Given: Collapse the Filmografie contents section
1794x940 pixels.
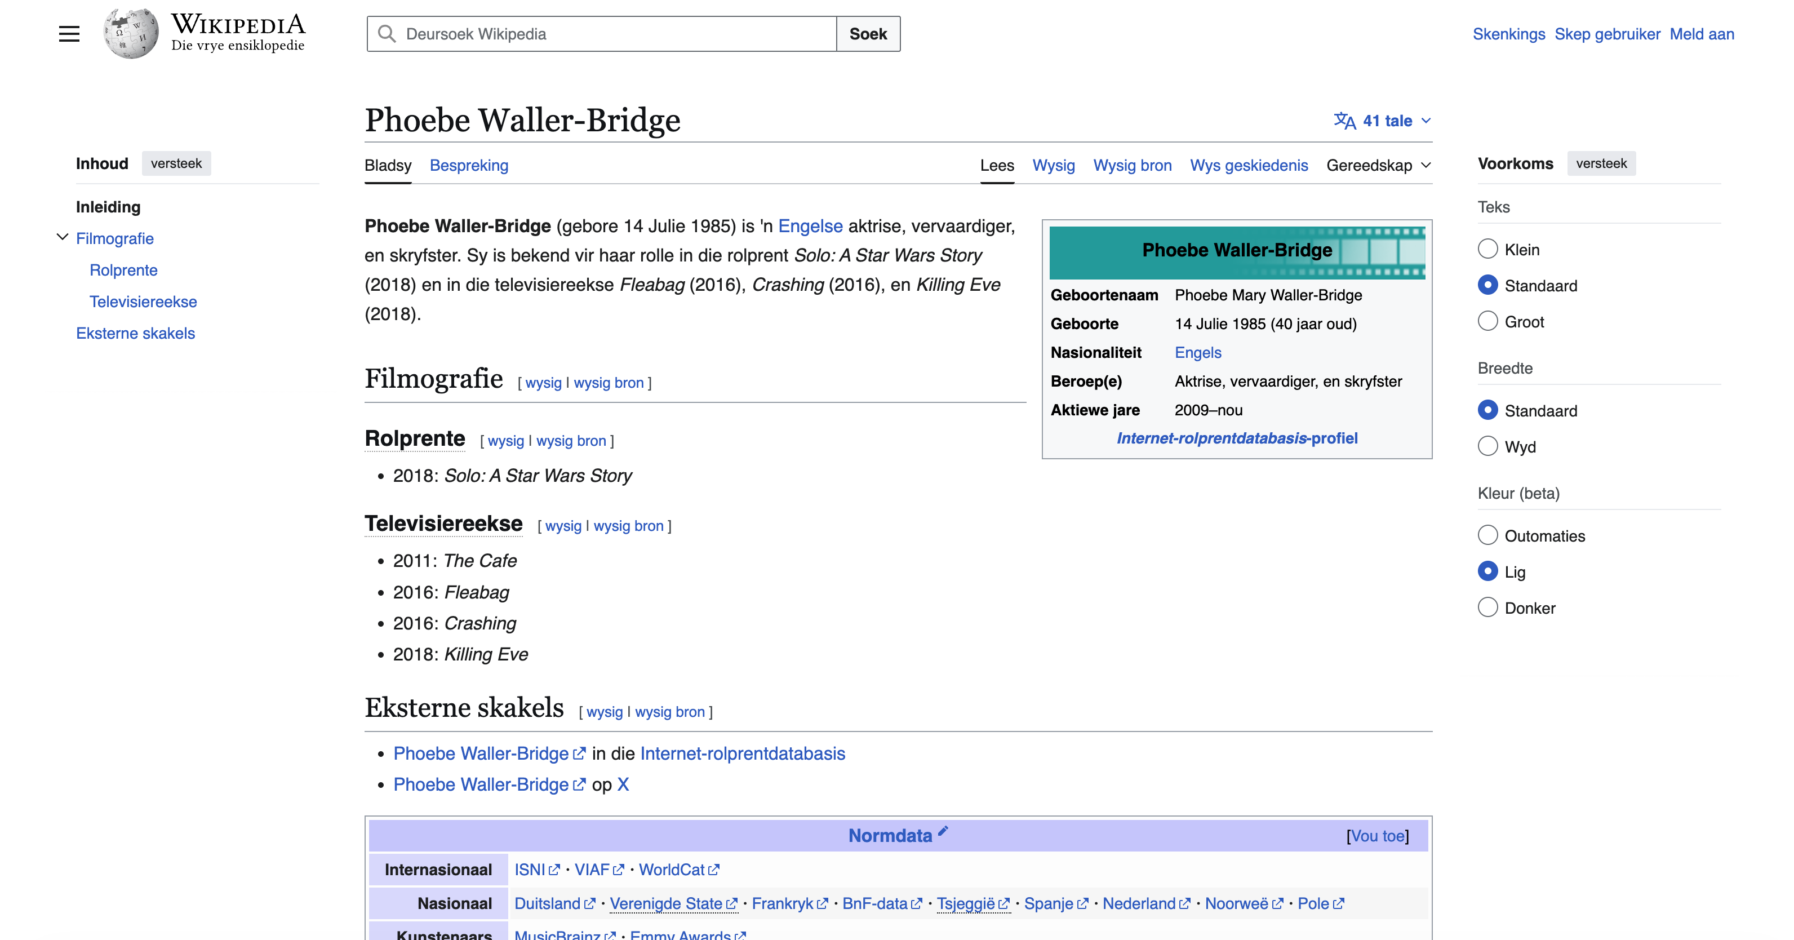Looking at the screenshot, I should click(62, 238).
